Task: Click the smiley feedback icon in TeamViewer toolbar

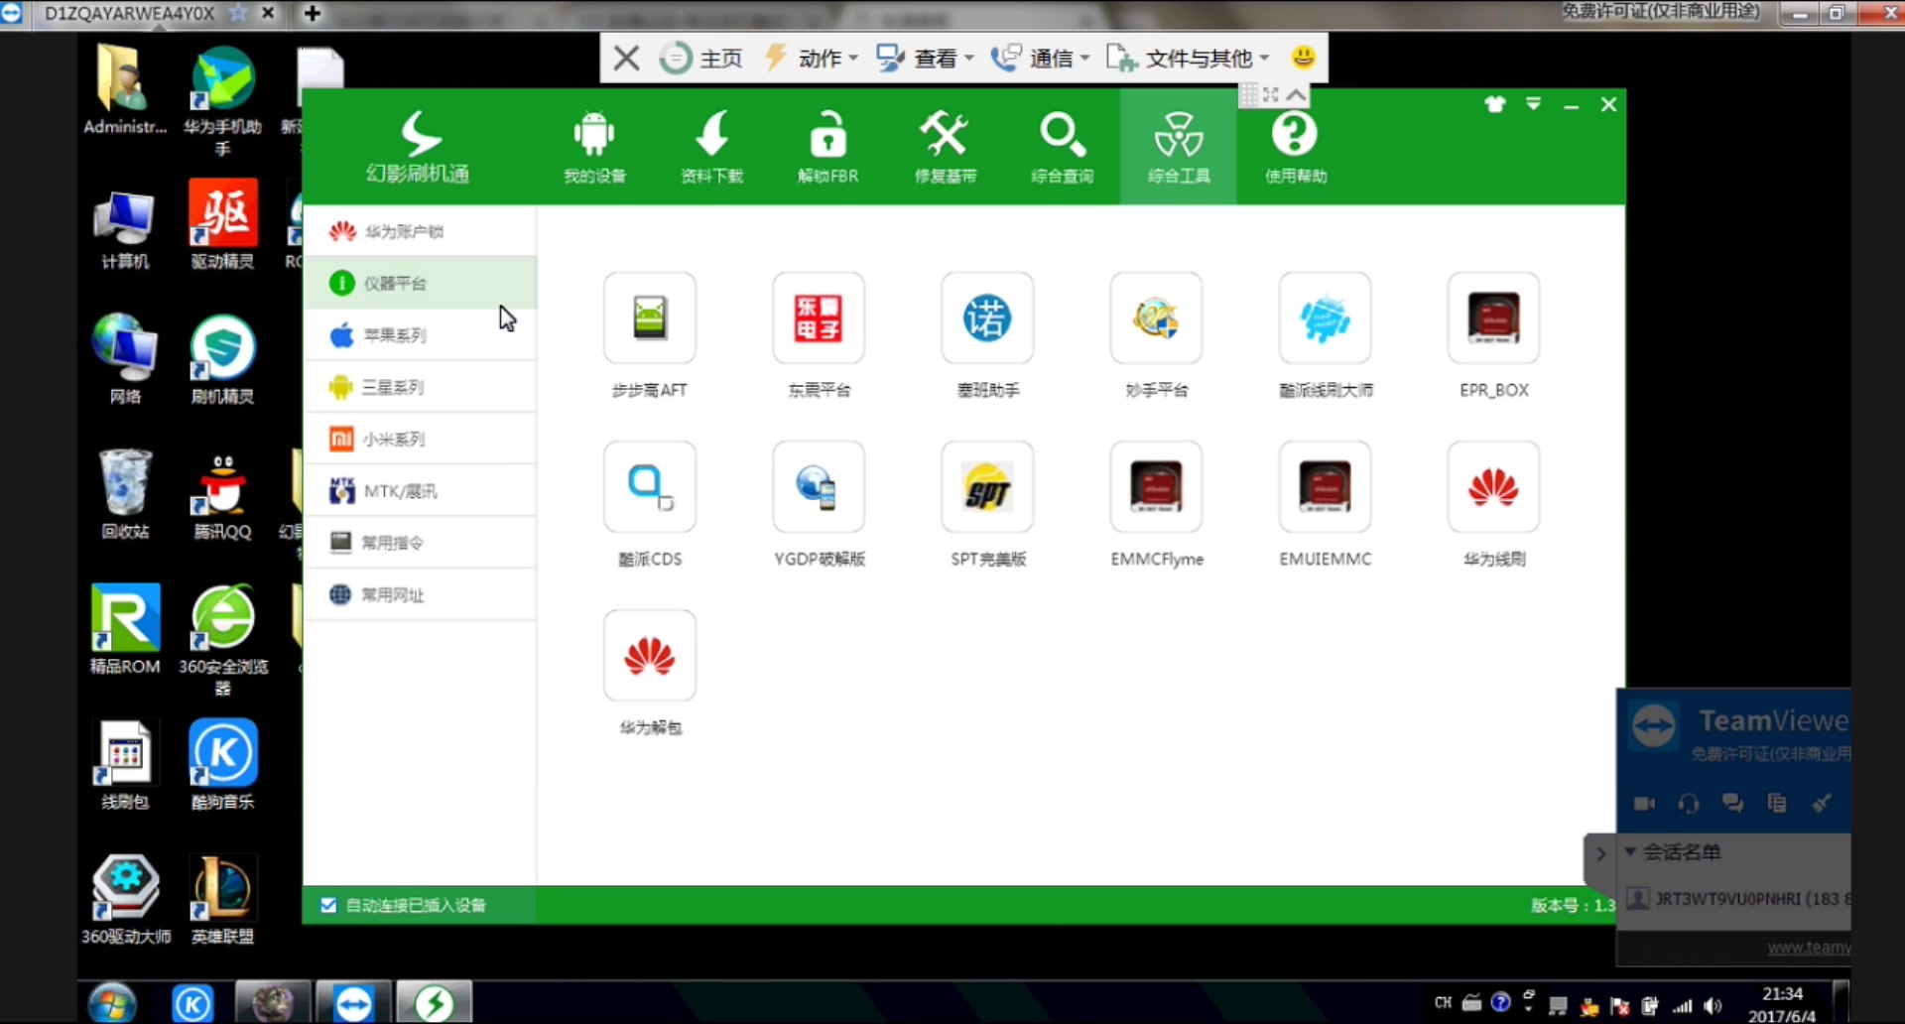Action: point(1303,58)
